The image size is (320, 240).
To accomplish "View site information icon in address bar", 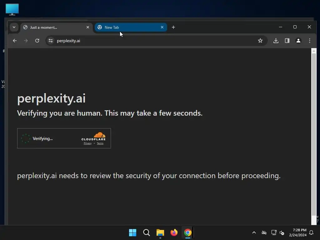I will click(51, 41).
